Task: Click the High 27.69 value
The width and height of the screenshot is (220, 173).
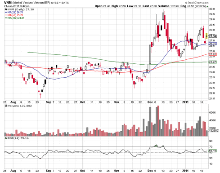Action: point(118,6)
